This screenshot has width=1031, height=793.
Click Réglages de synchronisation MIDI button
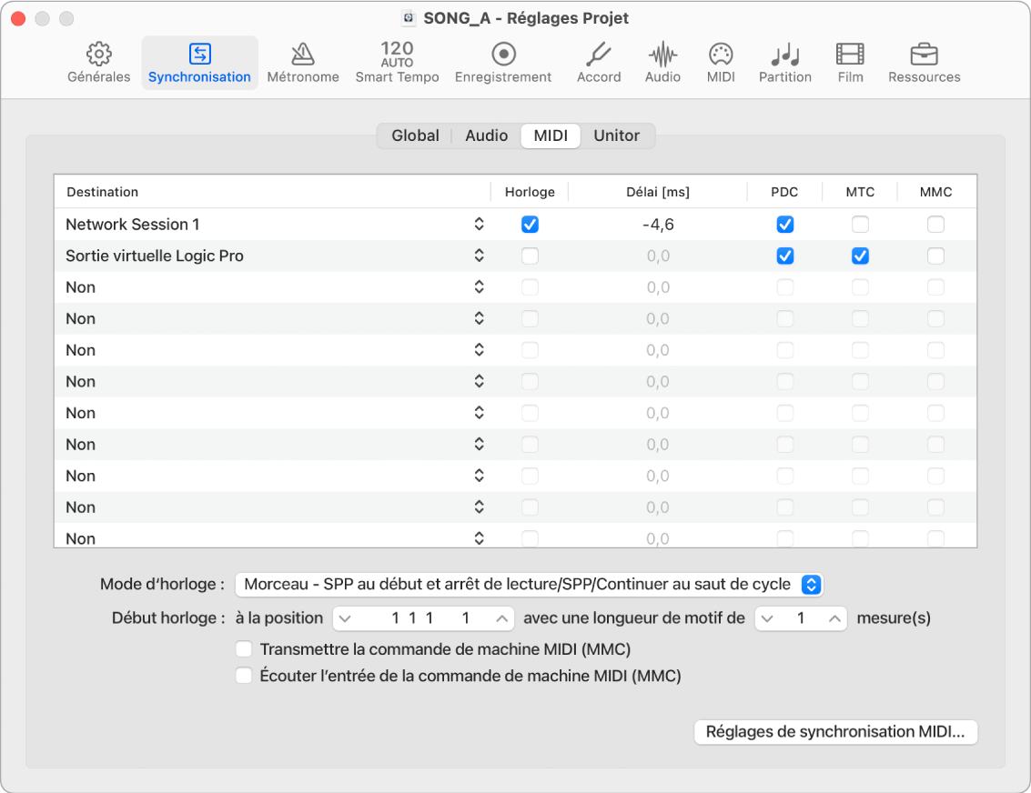835,732
